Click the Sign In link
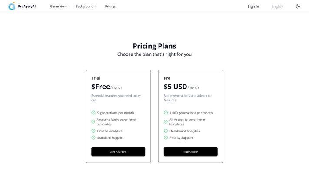 click(x=253, y=7)
